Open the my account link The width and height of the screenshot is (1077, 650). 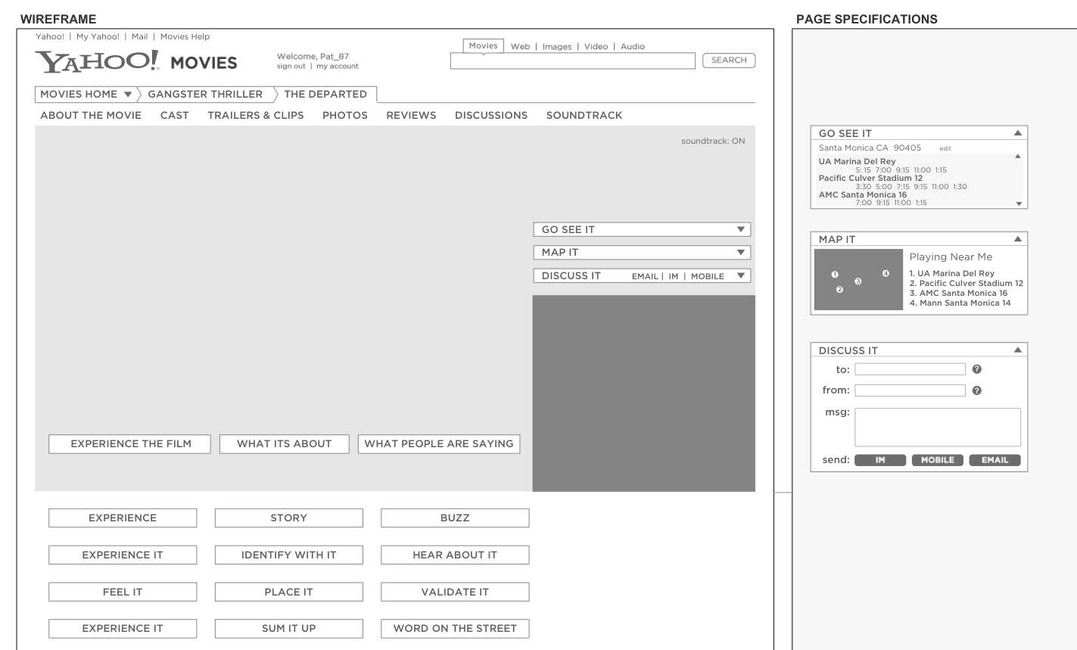338,67
